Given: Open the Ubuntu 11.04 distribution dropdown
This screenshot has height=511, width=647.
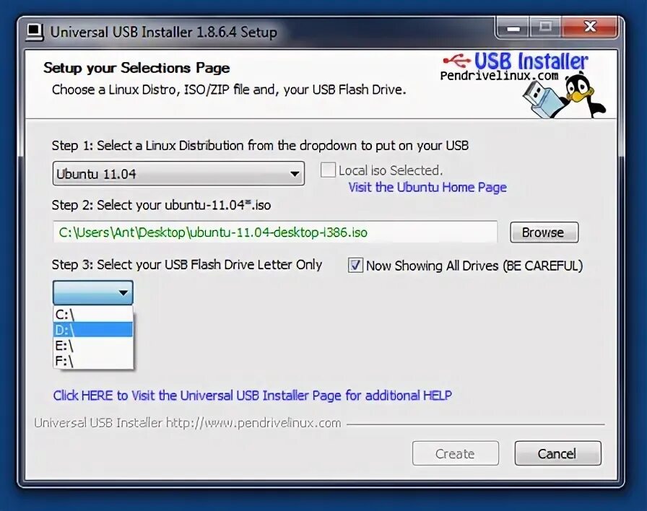Looking at the screenshot, I should point(178,174).
